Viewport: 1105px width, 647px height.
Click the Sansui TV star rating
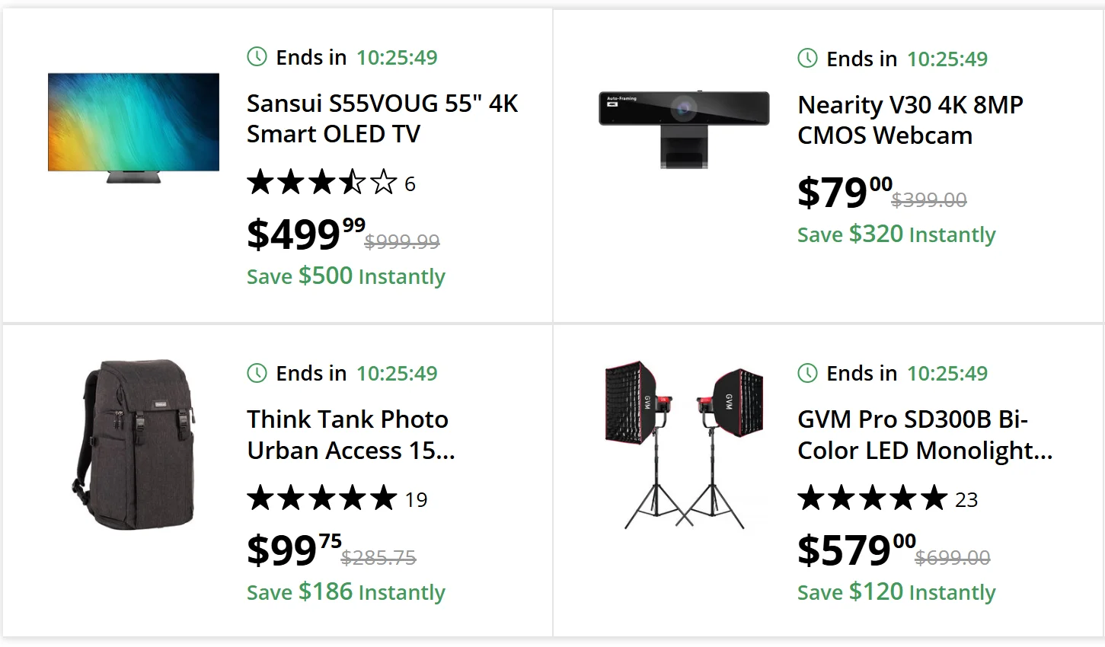(322, 183)
